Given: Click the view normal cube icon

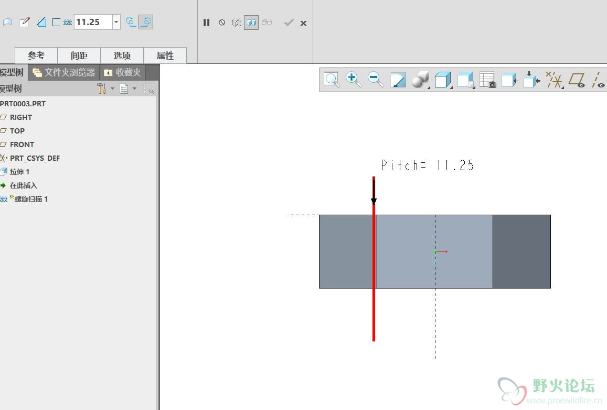Looking at the screenshot, I should 509,80.
